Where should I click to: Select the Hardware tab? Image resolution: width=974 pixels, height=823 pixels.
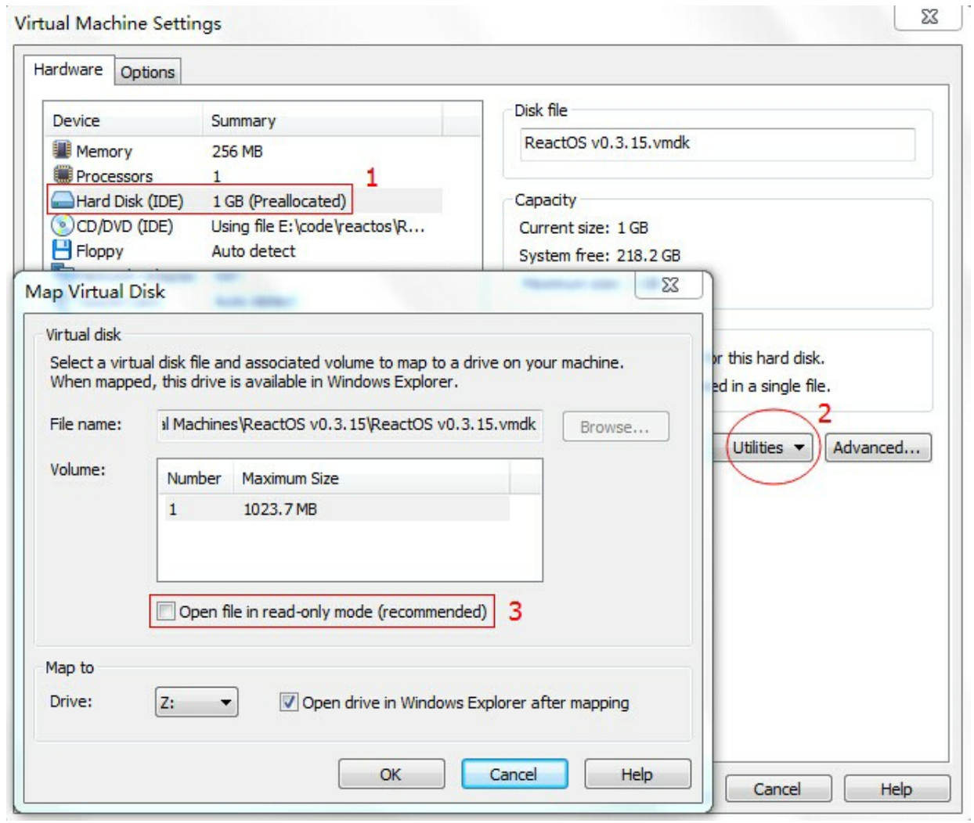click(x=68, y=70)
